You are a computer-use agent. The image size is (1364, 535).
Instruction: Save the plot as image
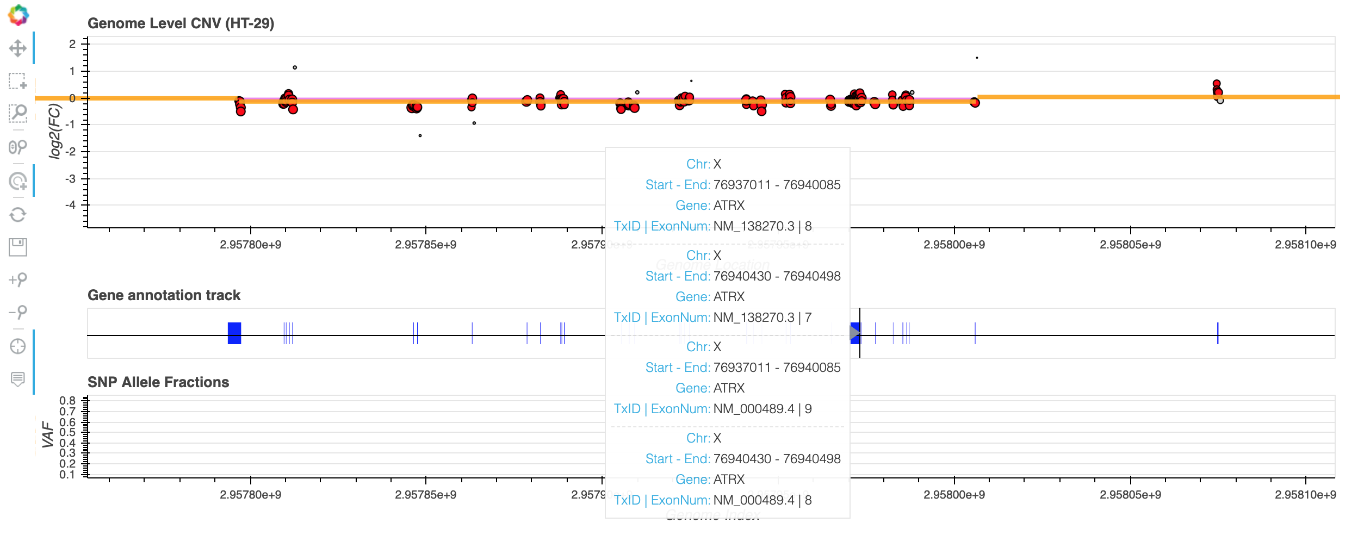pyautogui.click(x=18, y=247)
